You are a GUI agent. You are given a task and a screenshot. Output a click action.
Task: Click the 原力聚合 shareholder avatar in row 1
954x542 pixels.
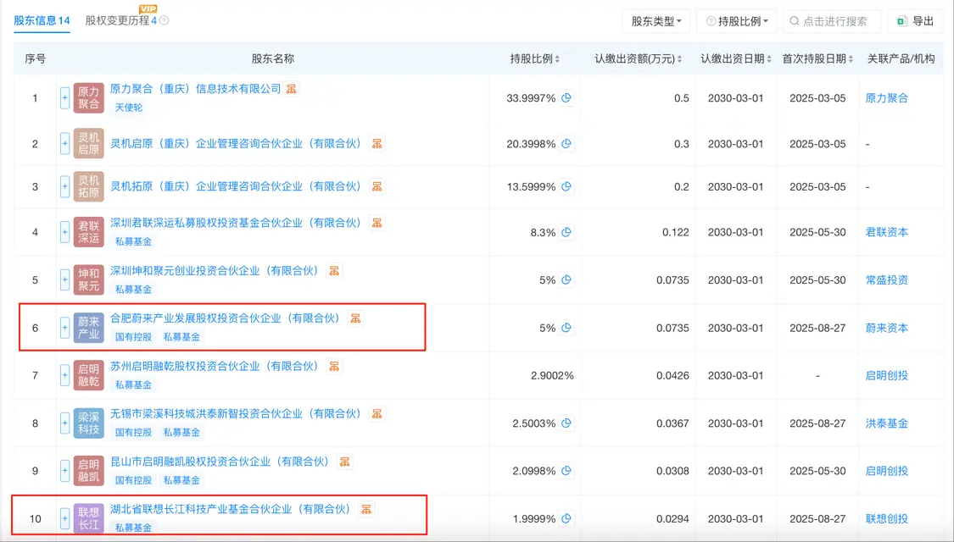pos(89,98)
